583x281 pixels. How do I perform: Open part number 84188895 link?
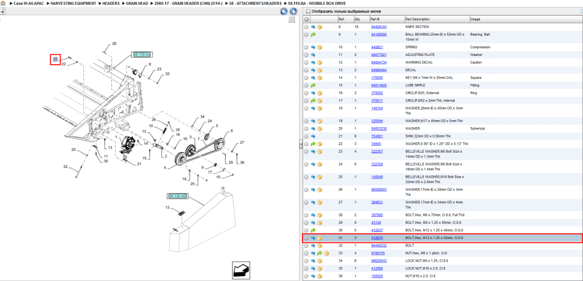tap(379, 34)
